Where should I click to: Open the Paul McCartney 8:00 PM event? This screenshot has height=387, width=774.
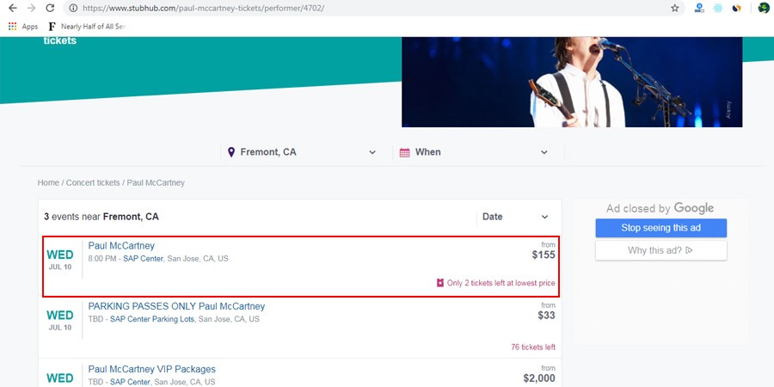click(x=121, y=246)
